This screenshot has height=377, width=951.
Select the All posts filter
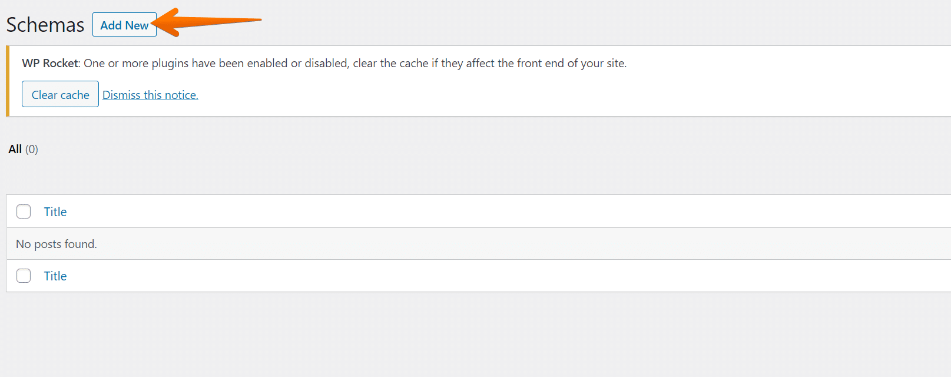click(x=15, y=149)
